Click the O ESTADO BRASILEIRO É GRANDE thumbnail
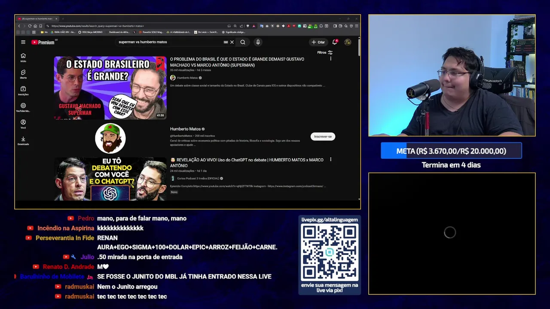This screenshot has height=309, width=550. (x=110, y=88)
